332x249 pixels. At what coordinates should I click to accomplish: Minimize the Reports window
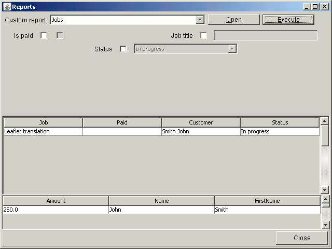point(307,7)
